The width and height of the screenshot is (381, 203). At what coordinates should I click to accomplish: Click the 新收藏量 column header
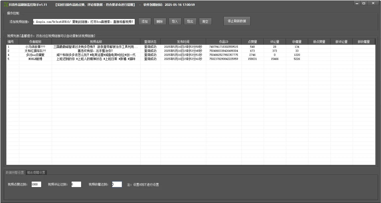point(364,42)
